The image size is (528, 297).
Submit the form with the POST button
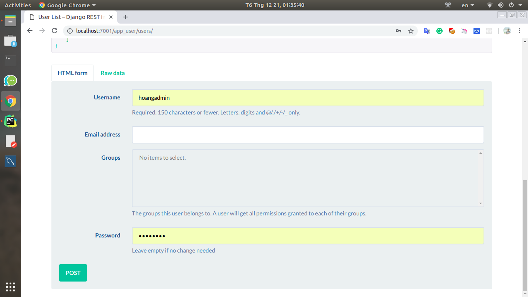tap(73, 273)
